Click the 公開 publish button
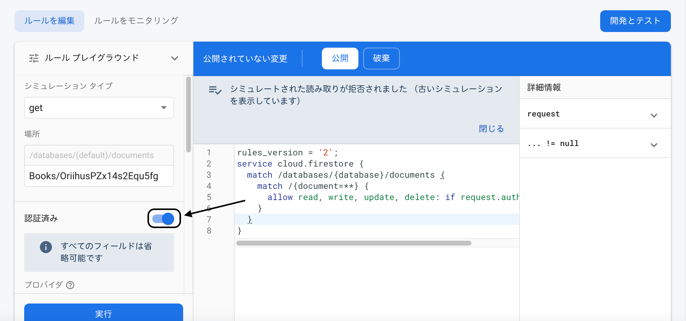Image resolution: width=686 pixels, height=321 pixels. [x=340, y=58]
